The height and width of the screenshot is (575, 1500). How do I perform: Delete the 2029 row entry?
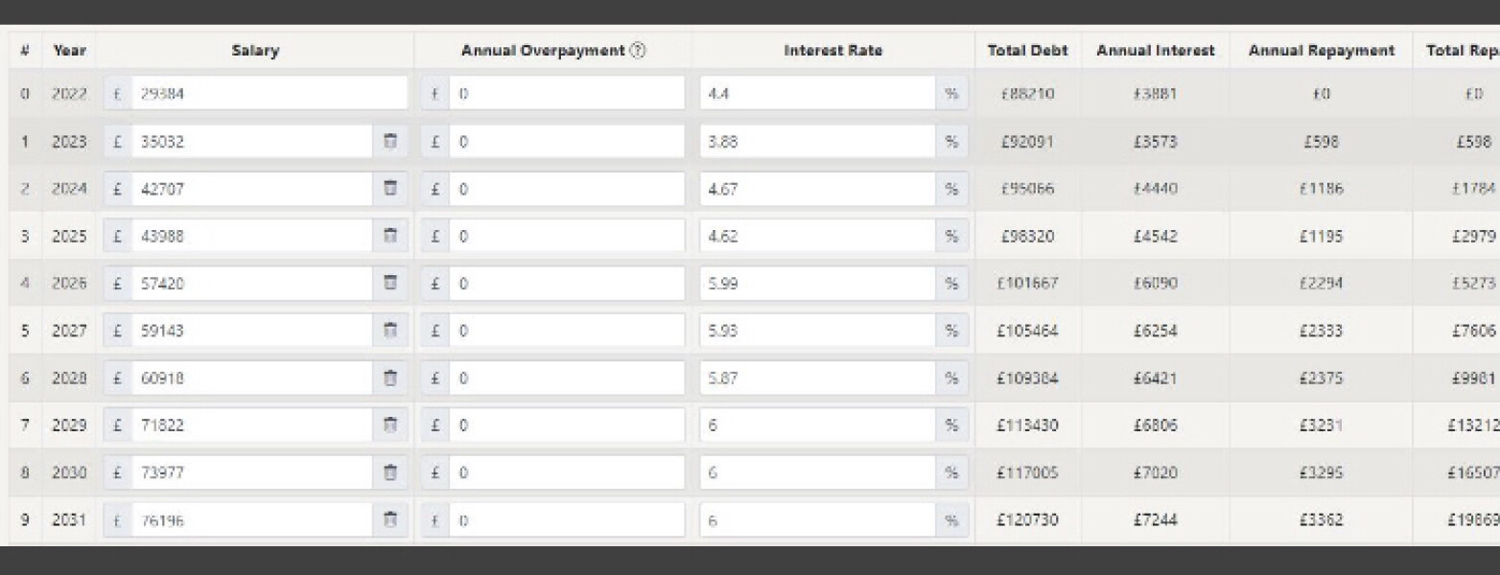click(x=390, y=425)
